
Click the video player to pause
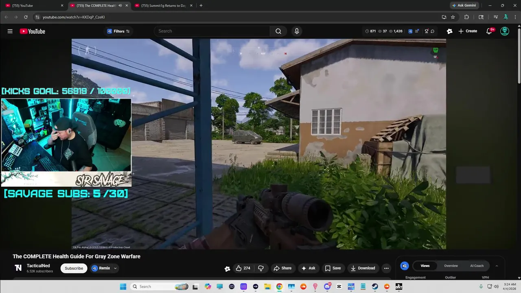(259, 144)
